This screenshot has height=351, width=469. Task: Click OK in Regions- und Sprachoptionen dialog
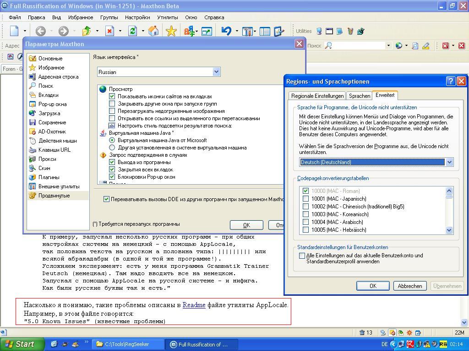point(373,286)
